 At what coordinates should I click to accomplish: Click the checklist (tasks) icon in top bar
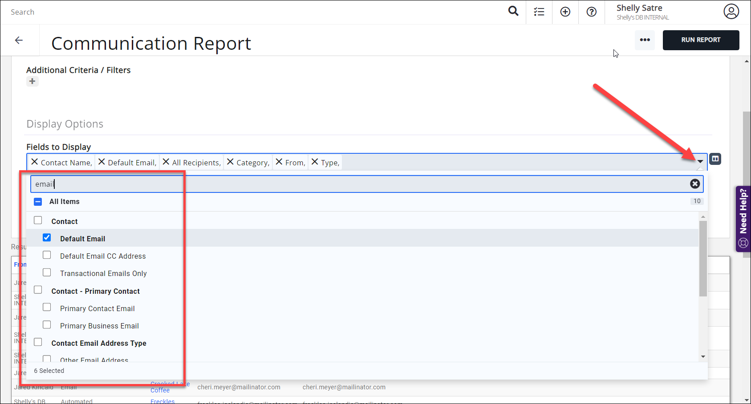539,11
